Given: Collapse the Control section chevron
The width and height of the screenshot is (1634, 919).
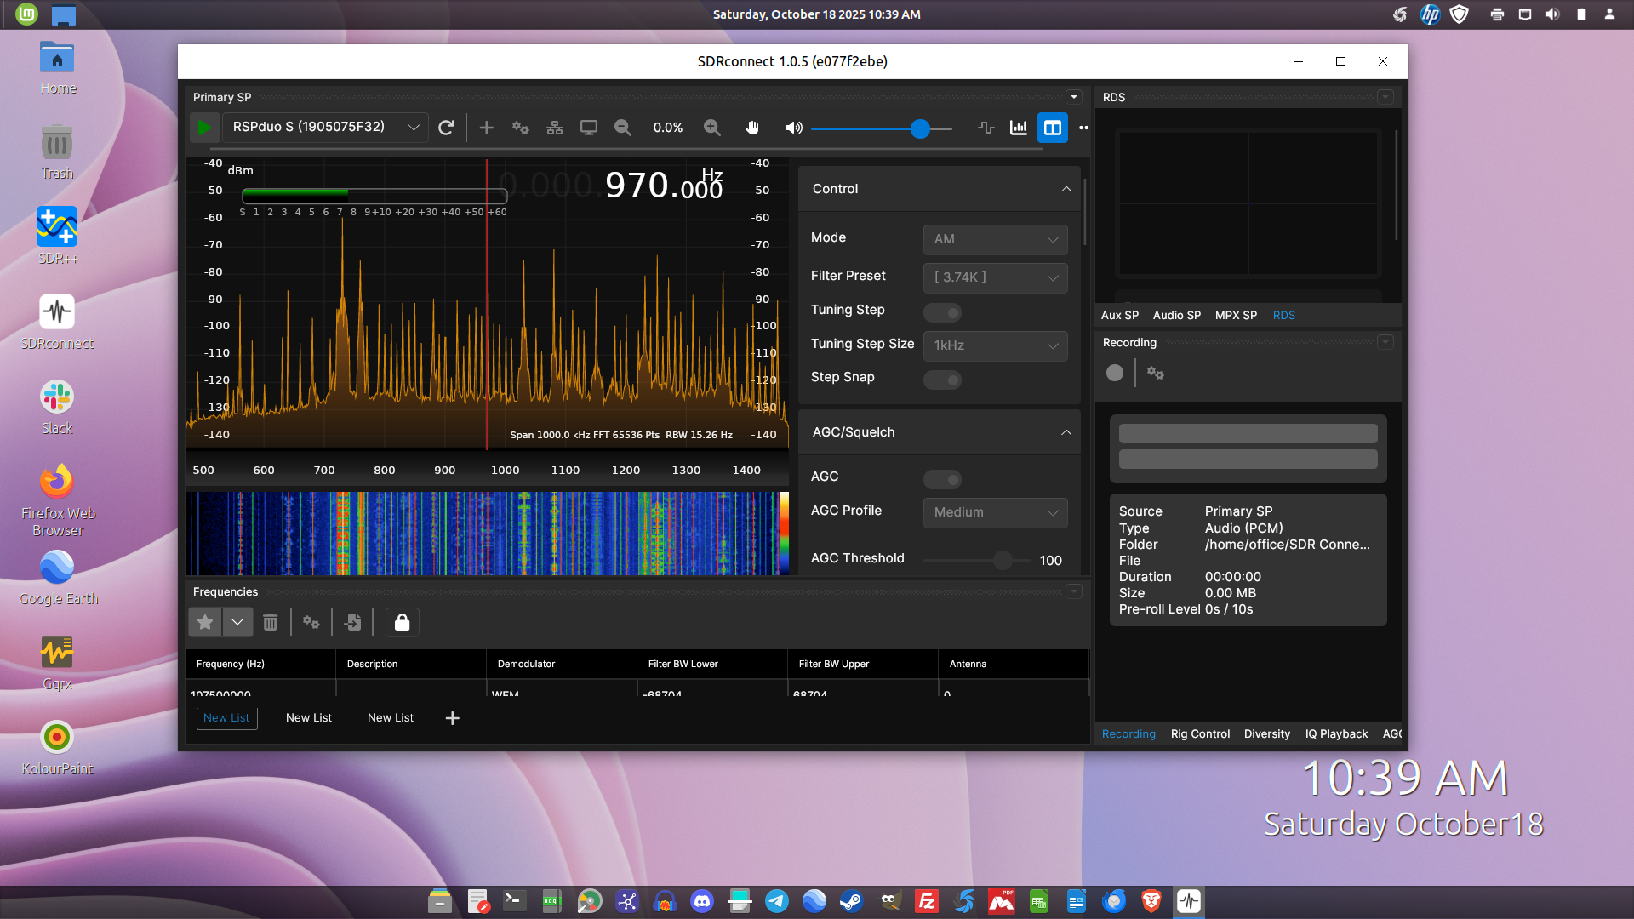Looking at the screenshot, I should pyautogui.click(x=1066, y=189).
